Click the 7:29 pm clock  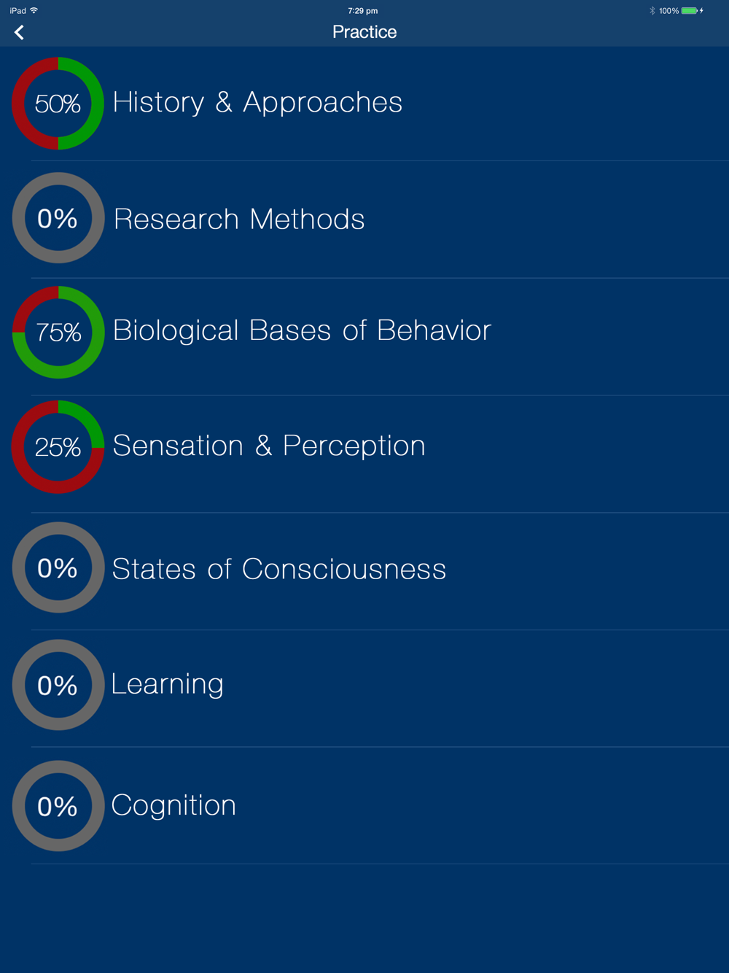point(363,11)
